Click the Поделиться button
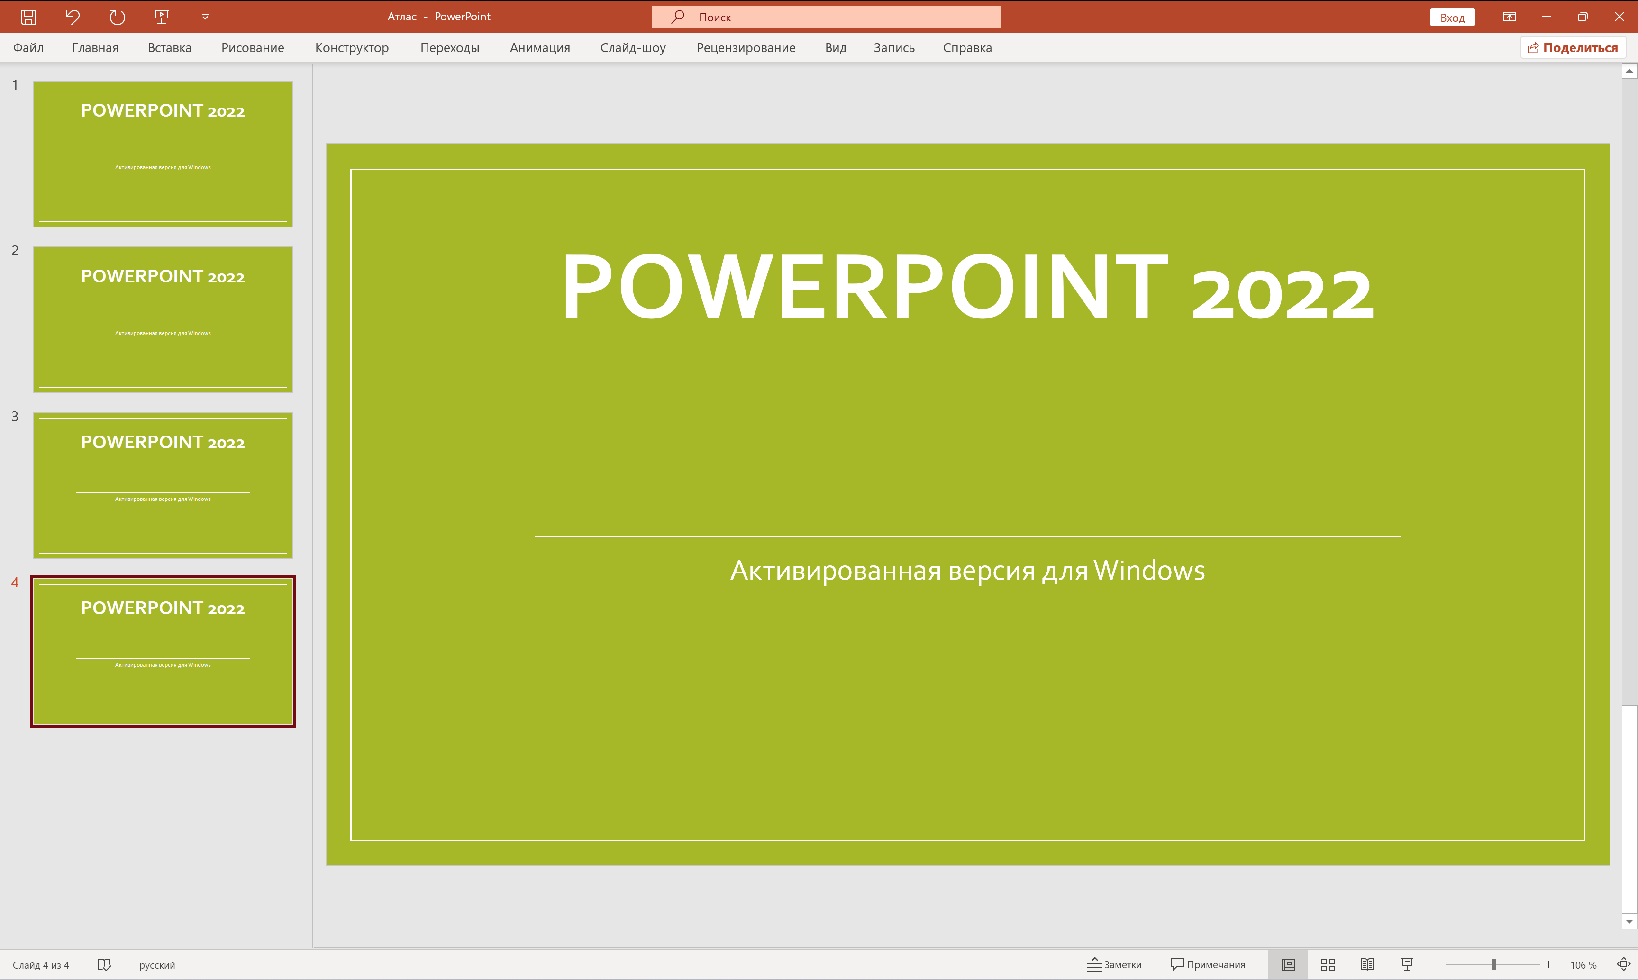The height and width of the screenshot is (980, 1638). pyautogui.click(x=1573, y=47)
